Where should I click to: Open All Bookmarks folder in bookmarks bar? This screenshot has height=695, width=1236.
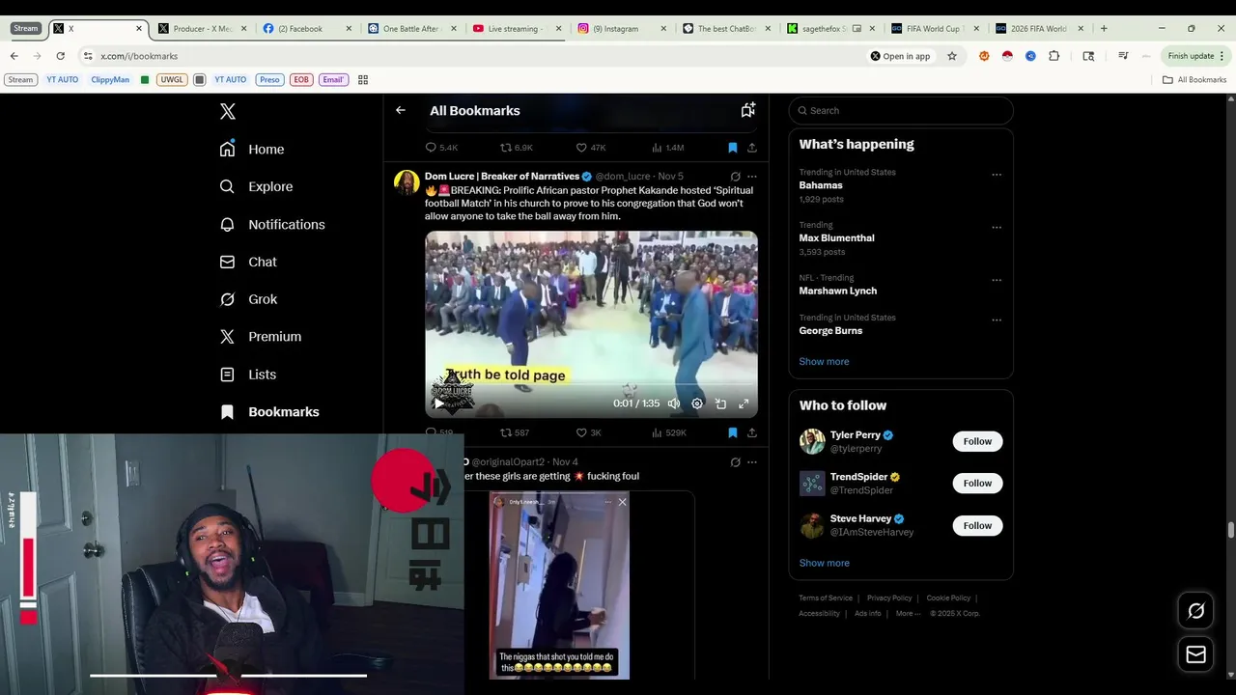pos(1194,79)
